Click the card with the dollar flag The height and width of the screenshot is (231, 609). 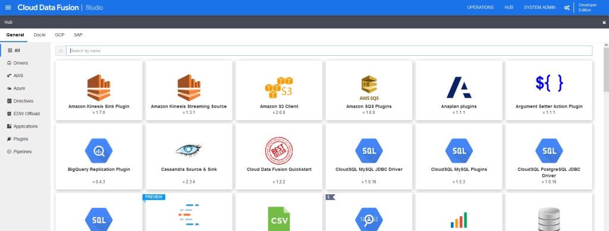[x=369, y=211]
